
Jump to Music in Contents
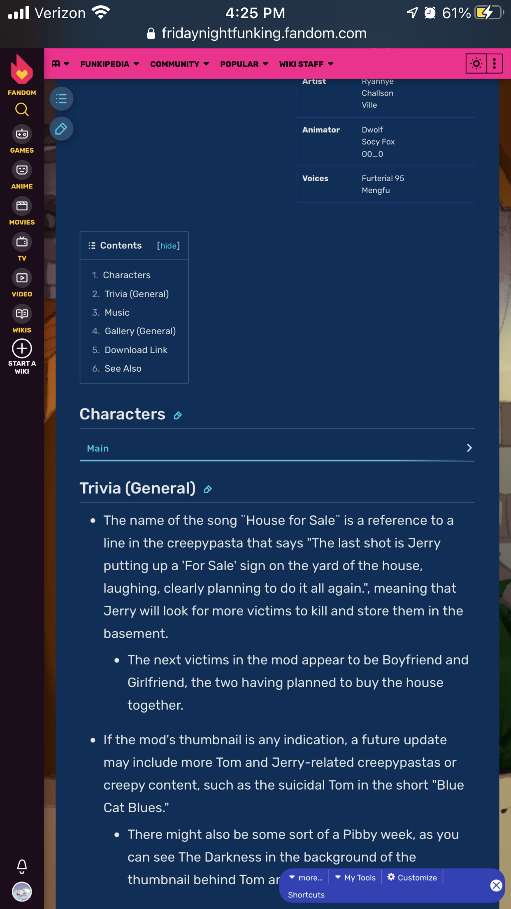(117, 312)
